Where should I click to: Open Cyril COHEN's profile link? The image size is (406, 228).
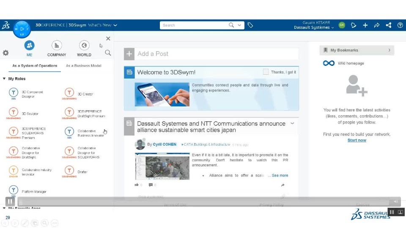tap(165, 144)
